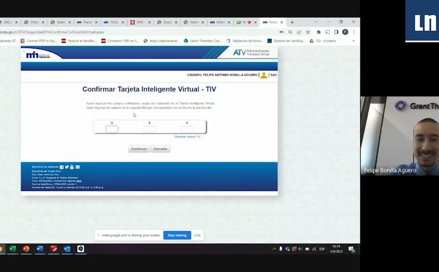This screenshot has height=272, width=439.
Task: Open the Convert PDF to Excel bookmark
Action: pyautogui.click(x=39, y=41)
